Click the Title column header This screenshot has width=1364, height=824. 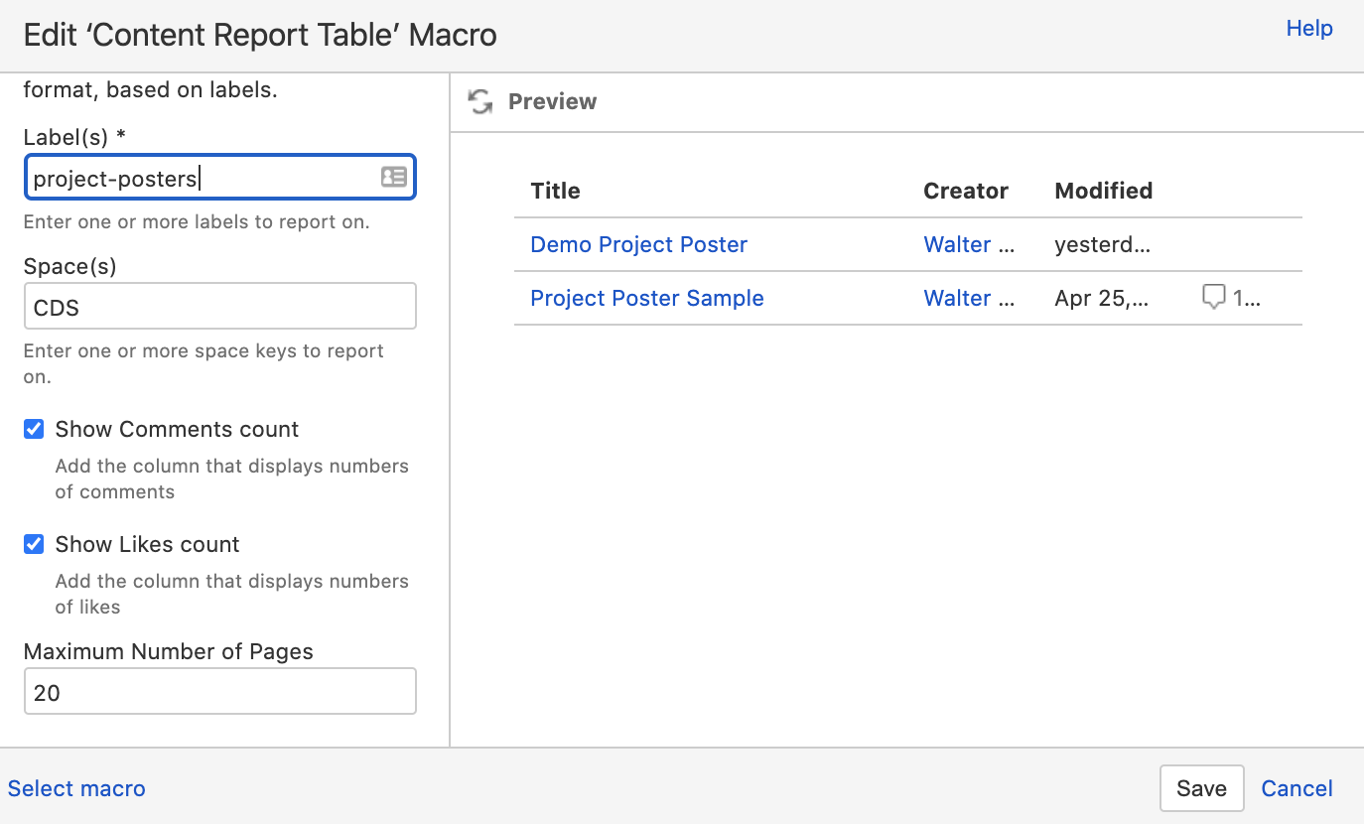point(555,191)
